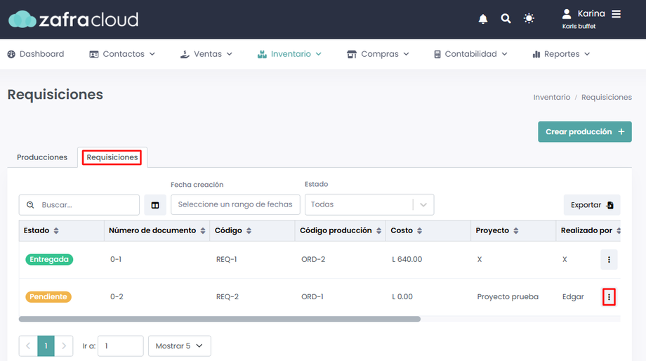646x361 pixels.
Task: Open the Estado Todas dropdown
Action: point(369,204)
